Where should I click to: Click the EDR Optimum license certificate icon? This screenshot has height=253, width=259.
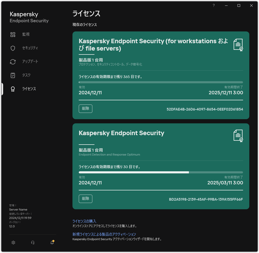coord(238,135)
